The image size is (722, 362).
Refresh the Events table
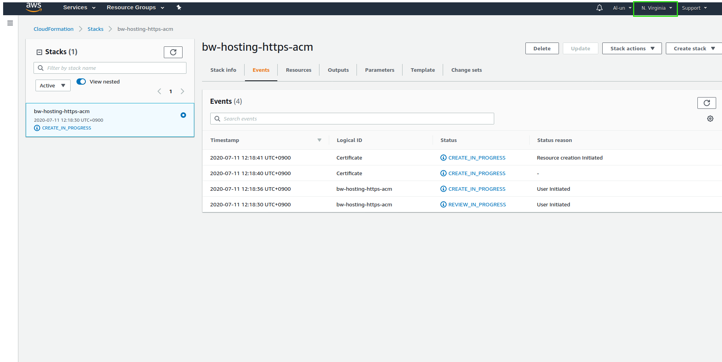(x=706, y=103)
